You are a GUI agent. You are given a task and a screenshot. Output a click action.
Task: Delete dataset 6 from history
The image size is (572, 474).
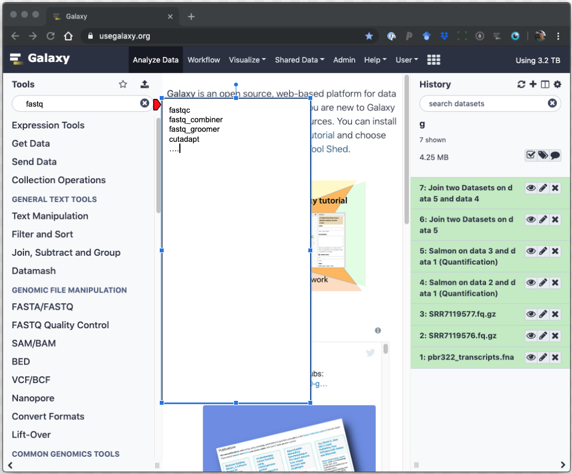pyautogui.click(x=555, y=219)
